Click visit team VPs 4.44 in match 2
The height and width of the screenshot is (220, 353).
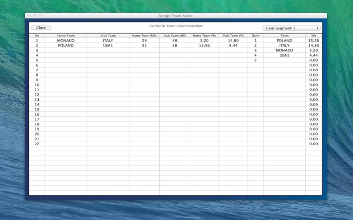233,45
